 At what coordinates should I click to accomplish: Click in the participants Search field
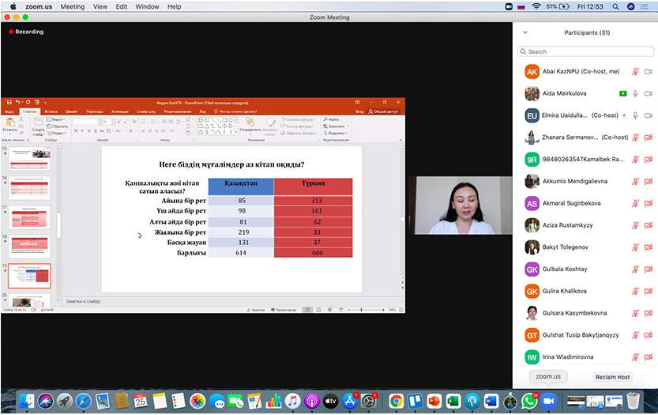click(585, 51)
